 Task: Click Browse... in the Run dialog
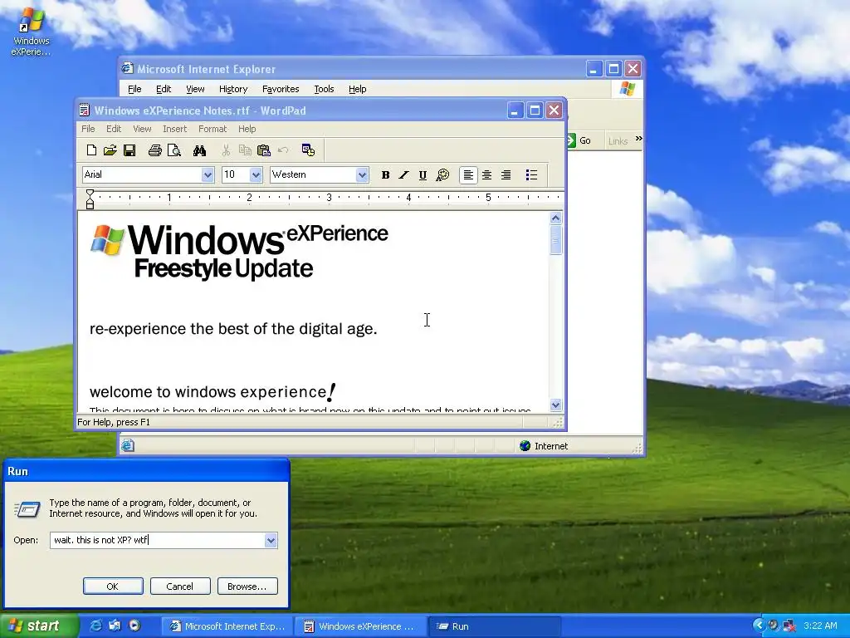click(247, 586)
